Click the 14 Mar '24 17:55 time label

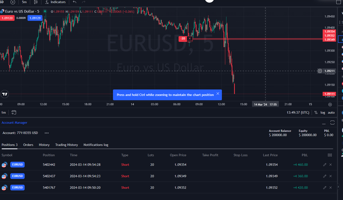265,105
